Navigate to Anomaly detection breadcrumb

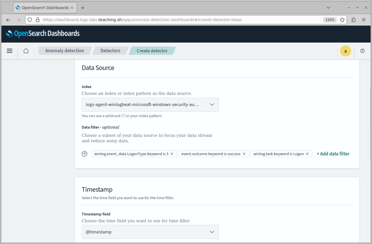coord(65,51)
